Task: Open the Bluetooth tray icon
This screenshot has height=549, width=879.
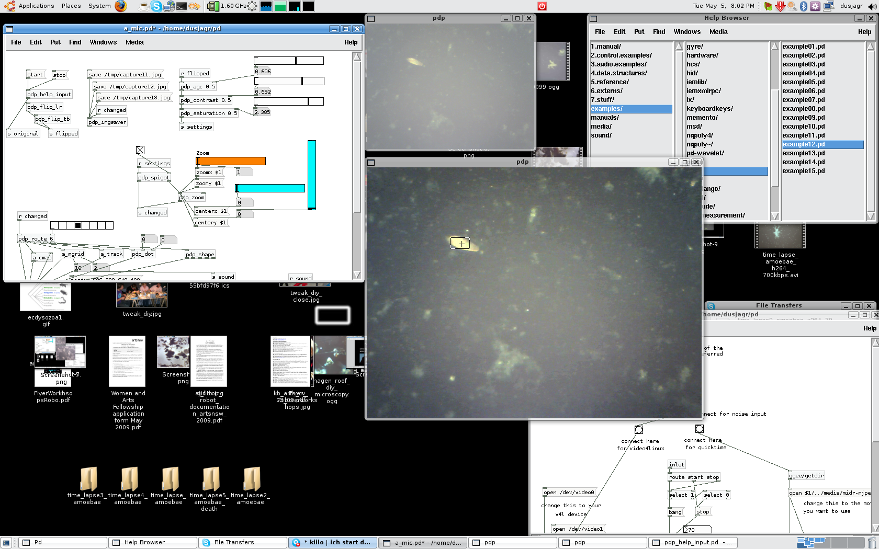Action: click(x=804, y=6)
